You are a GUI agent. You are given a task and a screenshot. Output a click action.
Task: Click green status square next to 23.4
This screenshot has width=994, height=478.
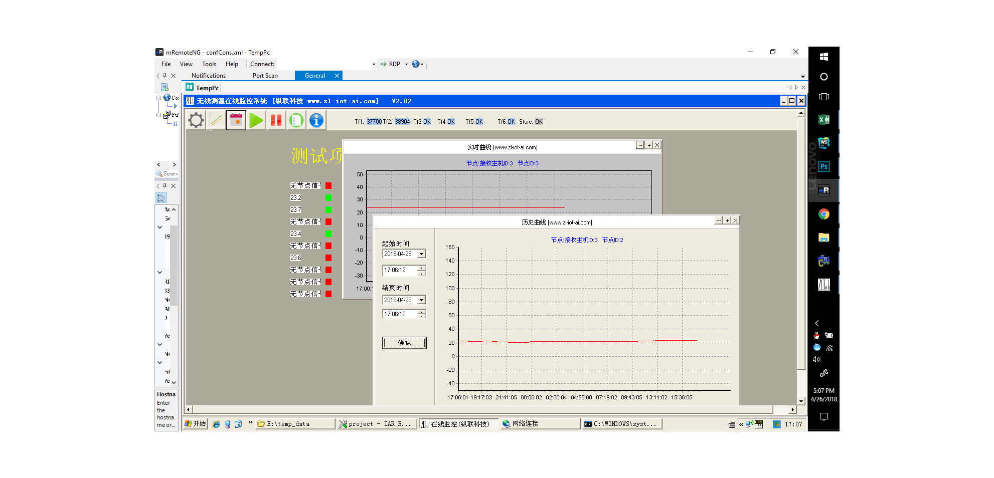[x=328, y=234]
